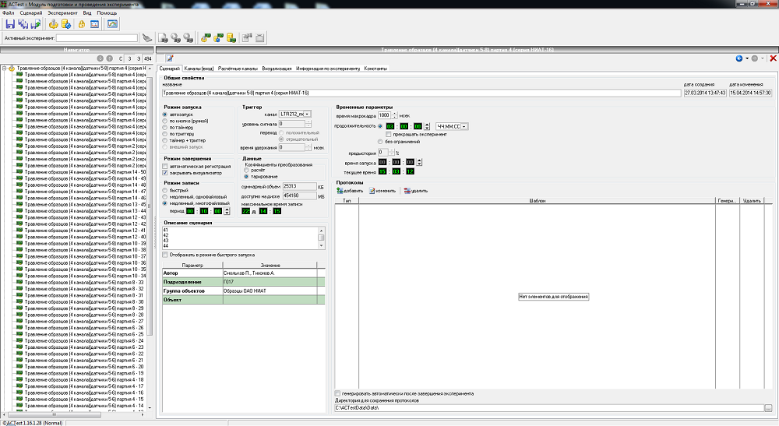Toggle закрывать визуализатор checkbox

(x=165, y=173)
